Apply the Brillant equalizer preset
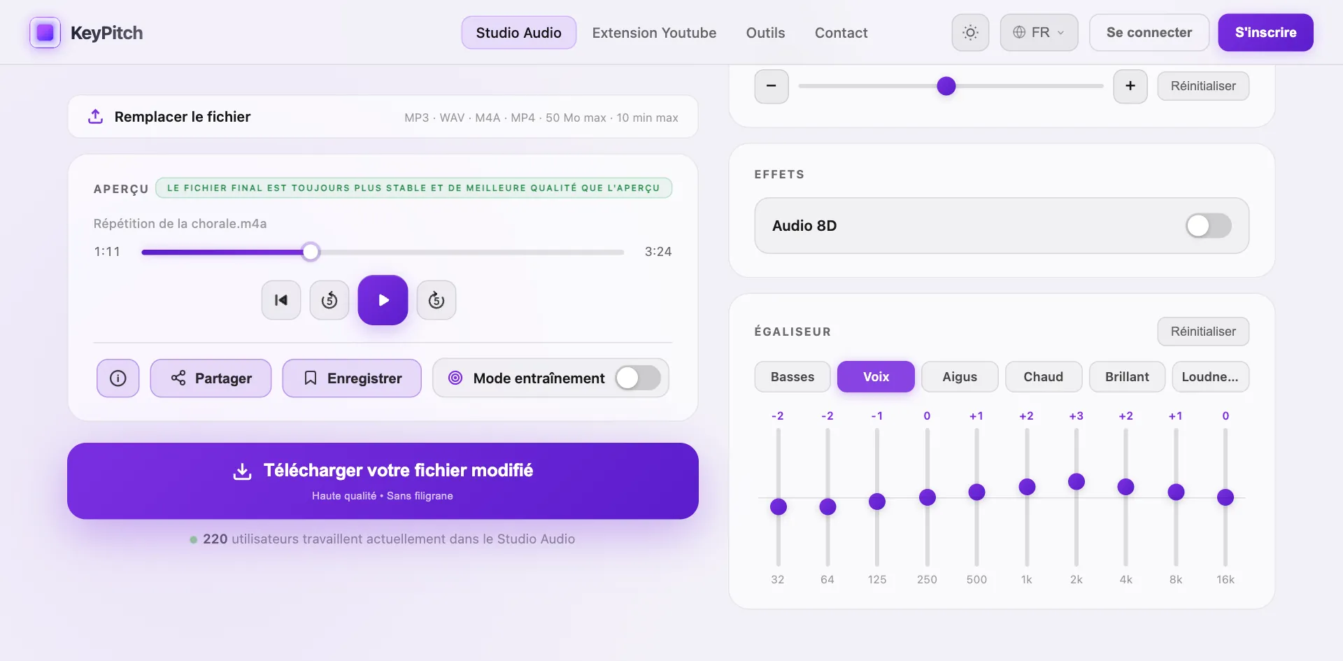Image resolution: width=1343 pixels, height=661 pixels. point(1127,377)
